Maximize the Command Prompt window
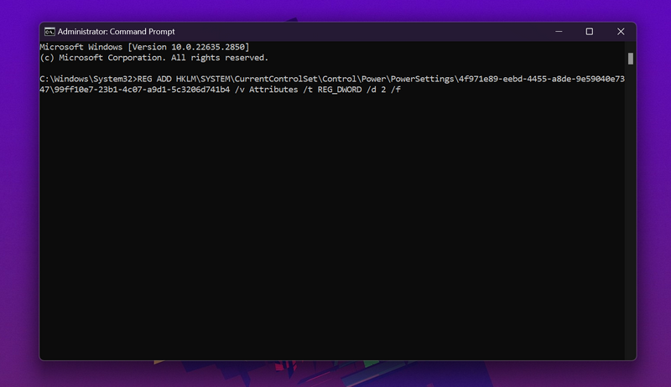 590,32
